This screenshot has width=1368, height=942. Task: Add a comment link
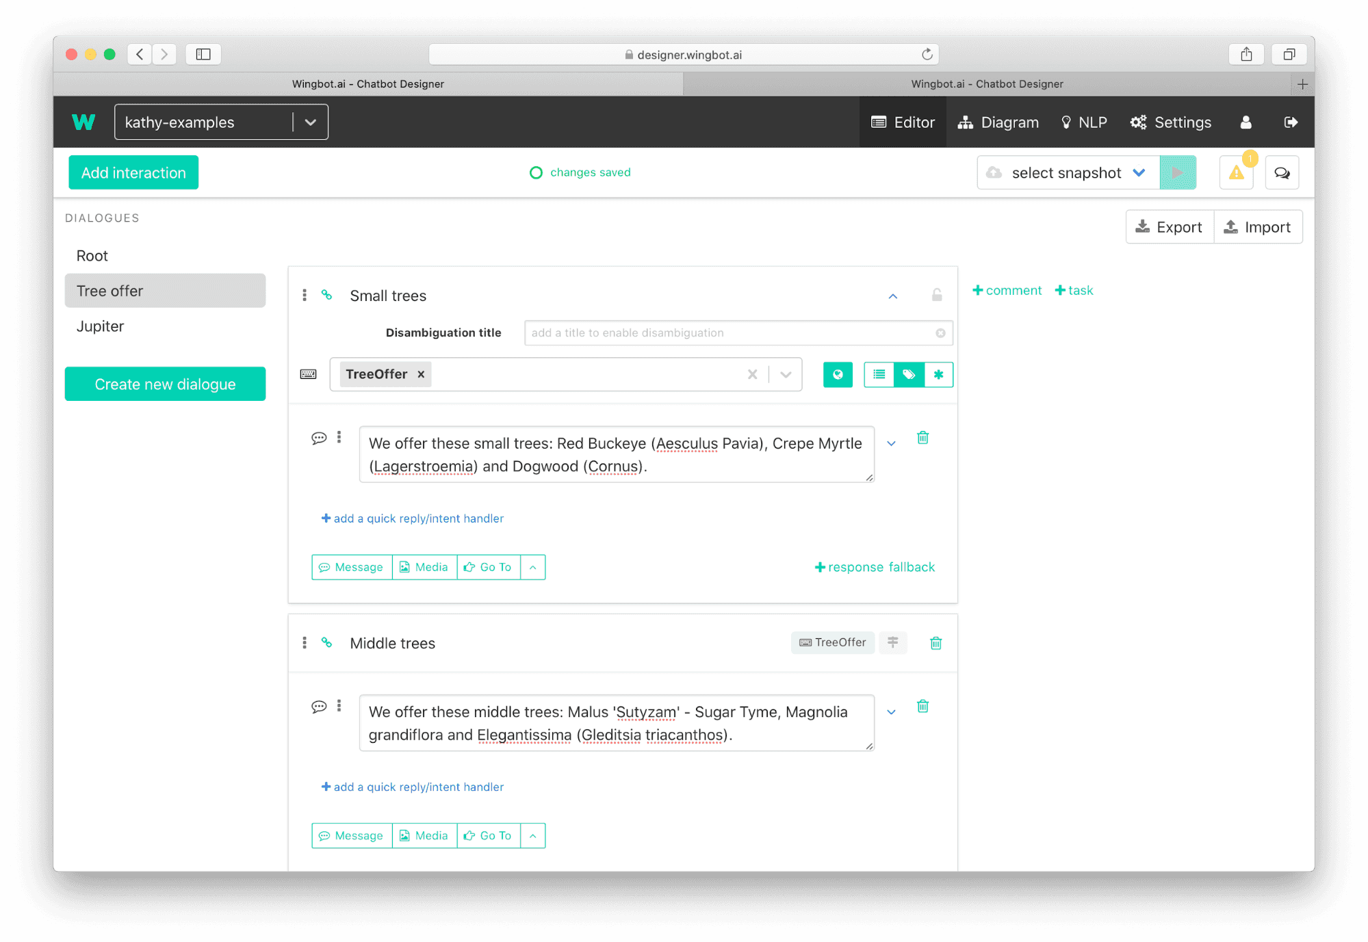click(x=1007, y=290)
